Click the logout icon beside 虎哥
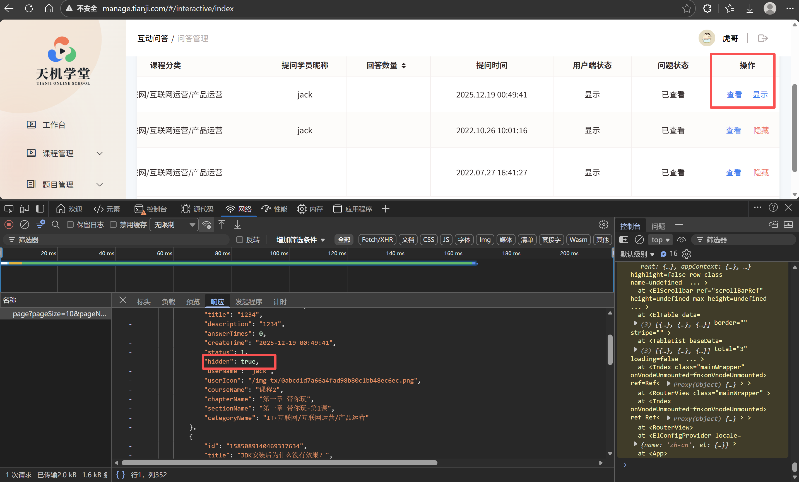The height and width of the screenshot is (482, 799). pos(762,38)
